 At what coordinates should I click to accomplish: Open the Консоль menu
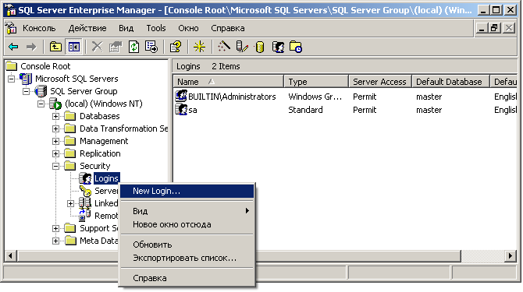39,28
